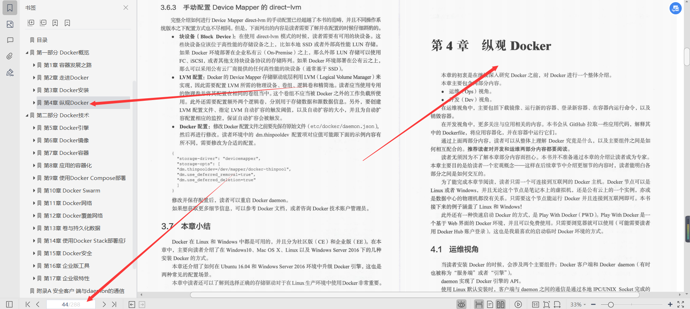The image size is (690, 309).
Task: Start slideshow play mode
Action: (518, 304)
